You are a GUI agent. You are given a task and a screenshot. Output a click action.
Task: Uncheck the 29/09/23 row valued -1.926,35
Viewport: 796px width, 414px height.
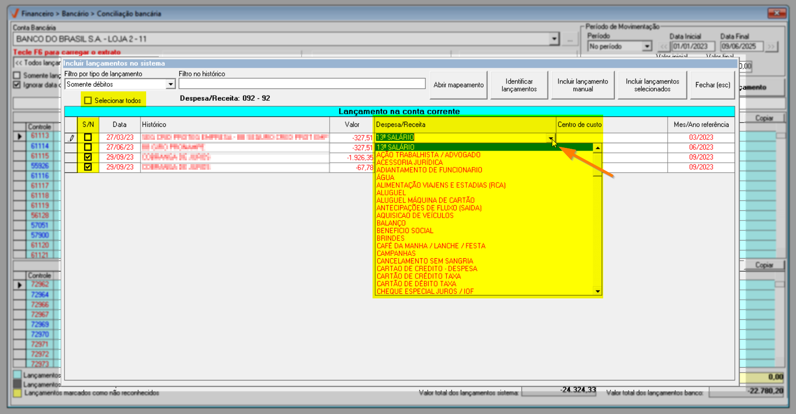pyautogui.click(x=88, y=157)
